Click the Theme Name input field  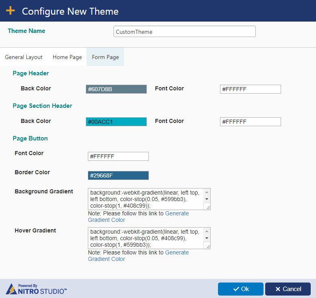coord(185,31)
